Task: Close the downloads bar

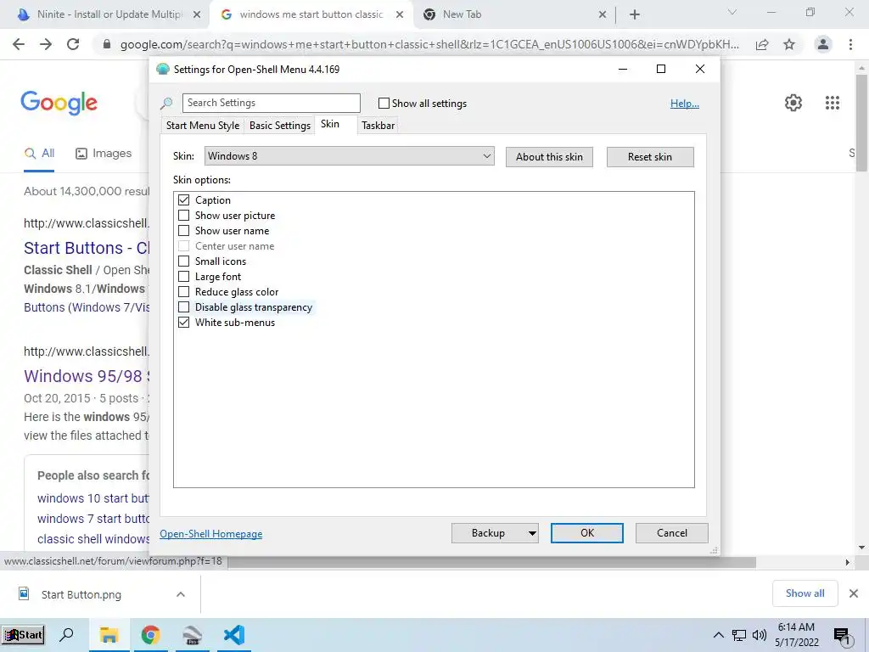Action: 854,593
